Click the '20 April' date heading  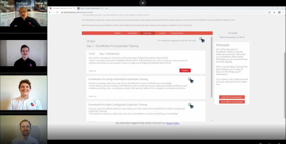[91, 41]
